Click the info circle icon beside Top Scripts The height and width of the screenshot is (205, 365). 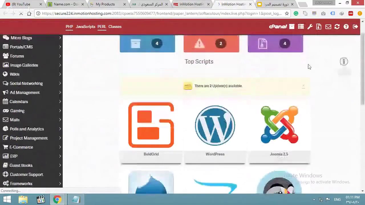pos(344,61)
